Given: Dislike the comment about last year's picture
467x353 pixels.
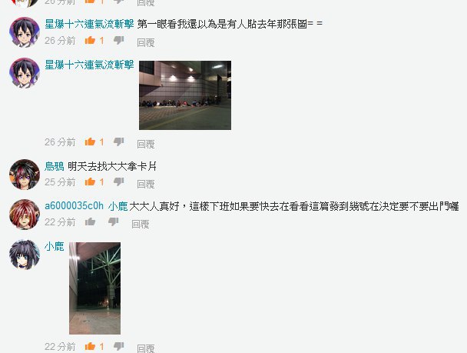Looking at the screenshot, I should pyautogui.click(x=119, y=40).
